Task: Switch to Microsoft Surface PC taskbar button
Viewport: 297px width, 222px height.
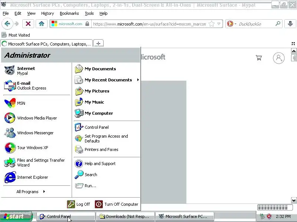Action: (185, 216)
